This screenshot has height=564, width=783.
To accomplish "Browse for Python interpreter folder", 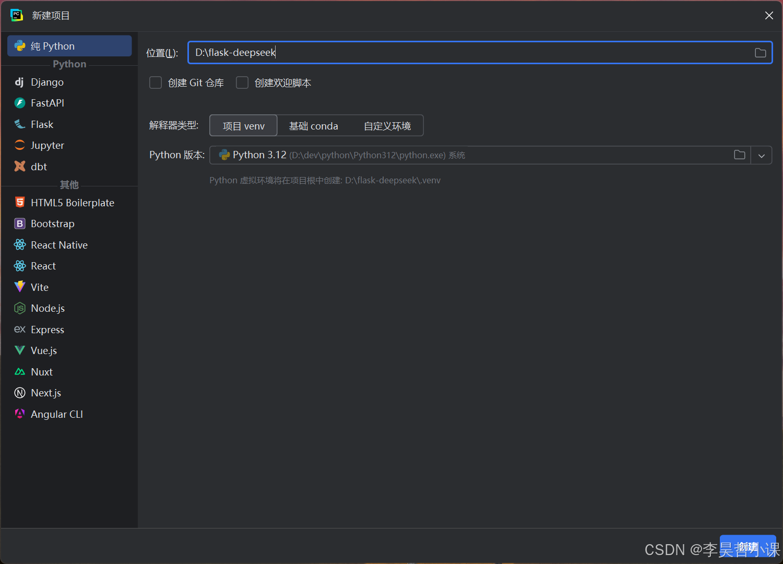I will 740,155.
